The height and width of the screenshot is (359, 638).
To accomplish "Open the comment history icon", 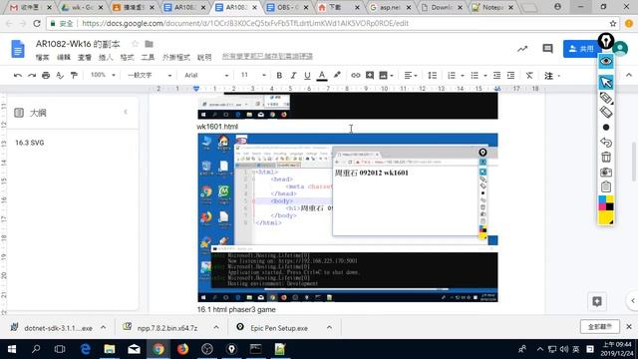I will click(x=547, y=49).
